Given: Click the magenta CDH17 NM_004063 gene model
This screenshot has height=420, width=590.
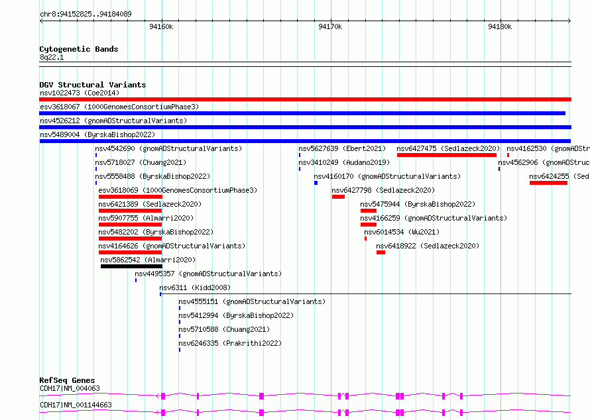Looking at the screenshot, I should pos(305,396).
